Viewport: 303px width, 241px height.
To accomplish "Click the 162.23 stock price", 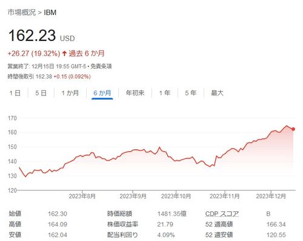I will [x=32, y=36].
